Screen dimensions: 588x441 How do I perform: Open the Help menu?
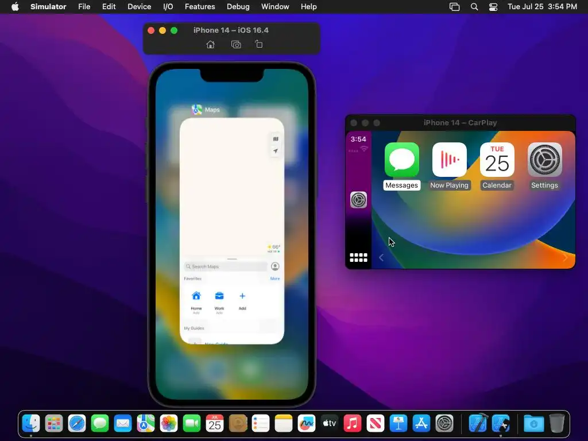[x=308, y=7]
